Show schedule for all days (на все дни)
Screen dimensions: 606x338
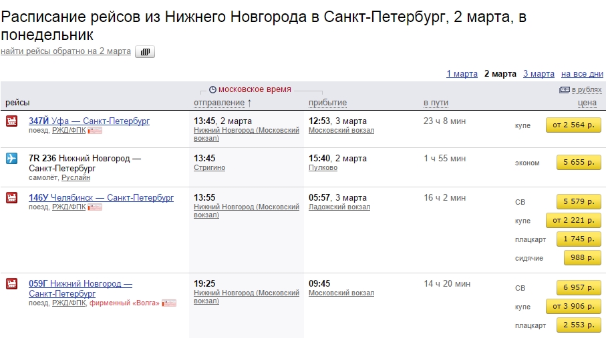pos(582,74)
